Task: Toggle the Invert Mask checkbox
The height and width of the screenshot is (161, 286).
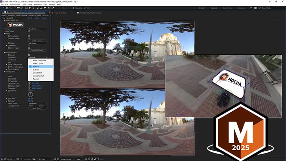Action: point(29,48)
